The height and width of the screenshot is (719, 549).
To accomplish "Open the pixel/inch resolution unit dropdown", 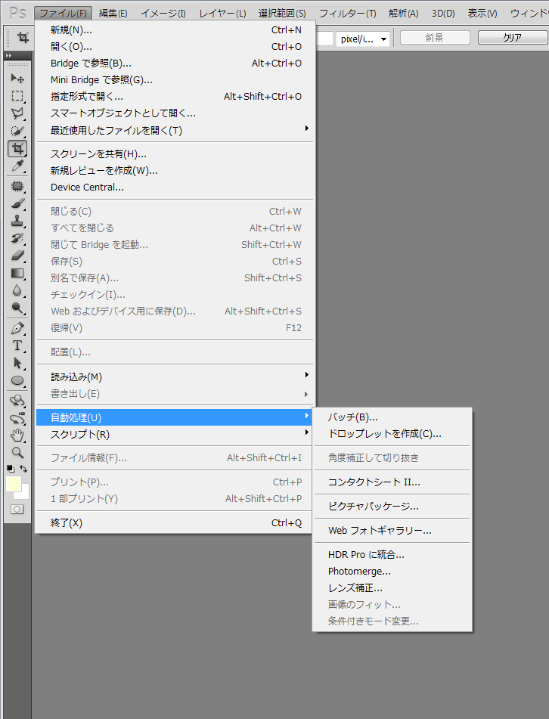I will [x=364, y=39].
